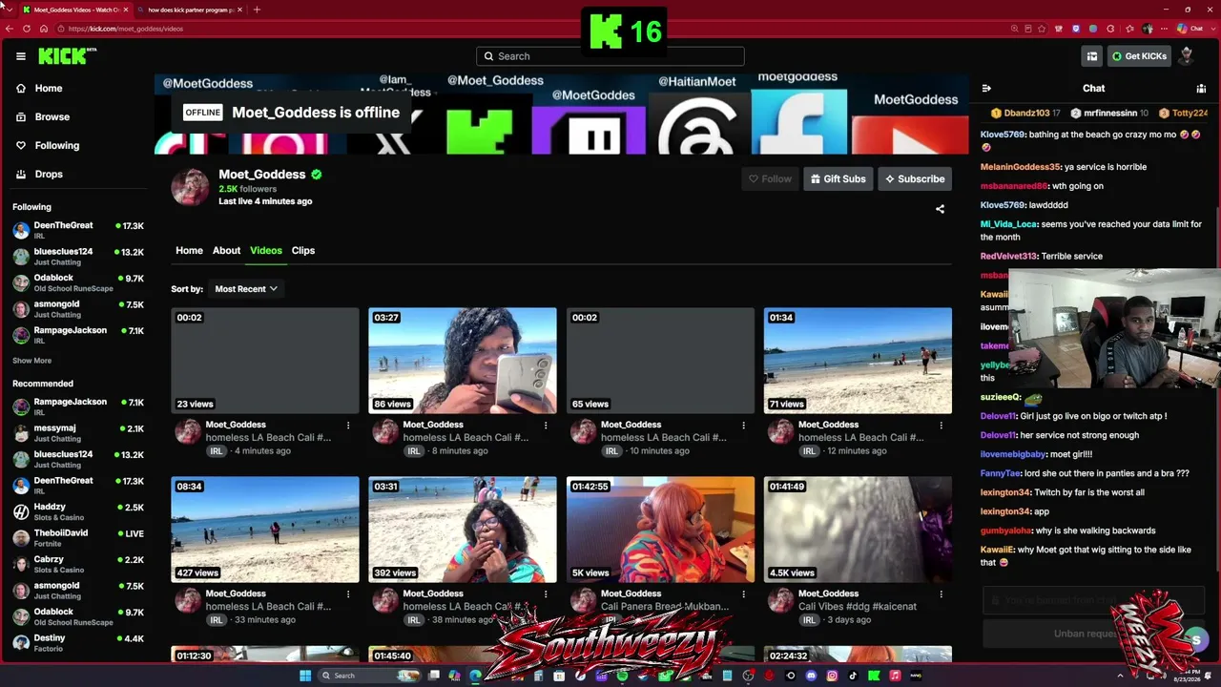1221x687 pixels.
Task: Open options for the 8 minutes ago video
Action: coord(546,425)
